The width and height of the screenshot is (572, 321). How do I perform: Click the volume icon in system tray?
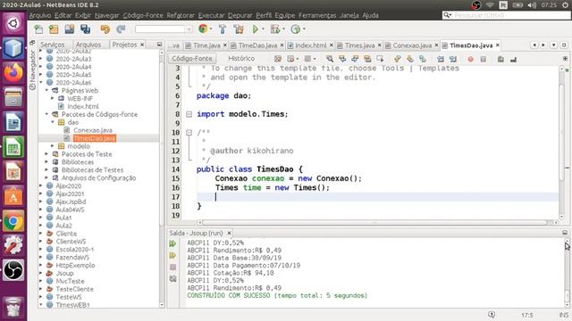tap(532, 5)
